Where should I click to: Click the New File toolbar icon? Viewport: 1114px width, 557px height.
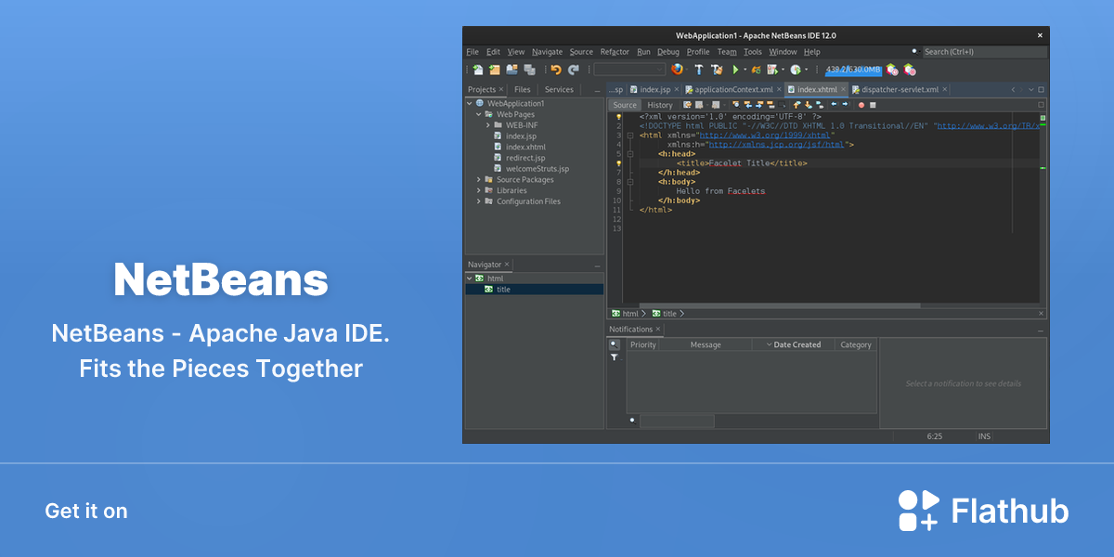click(x=478, y=70)
